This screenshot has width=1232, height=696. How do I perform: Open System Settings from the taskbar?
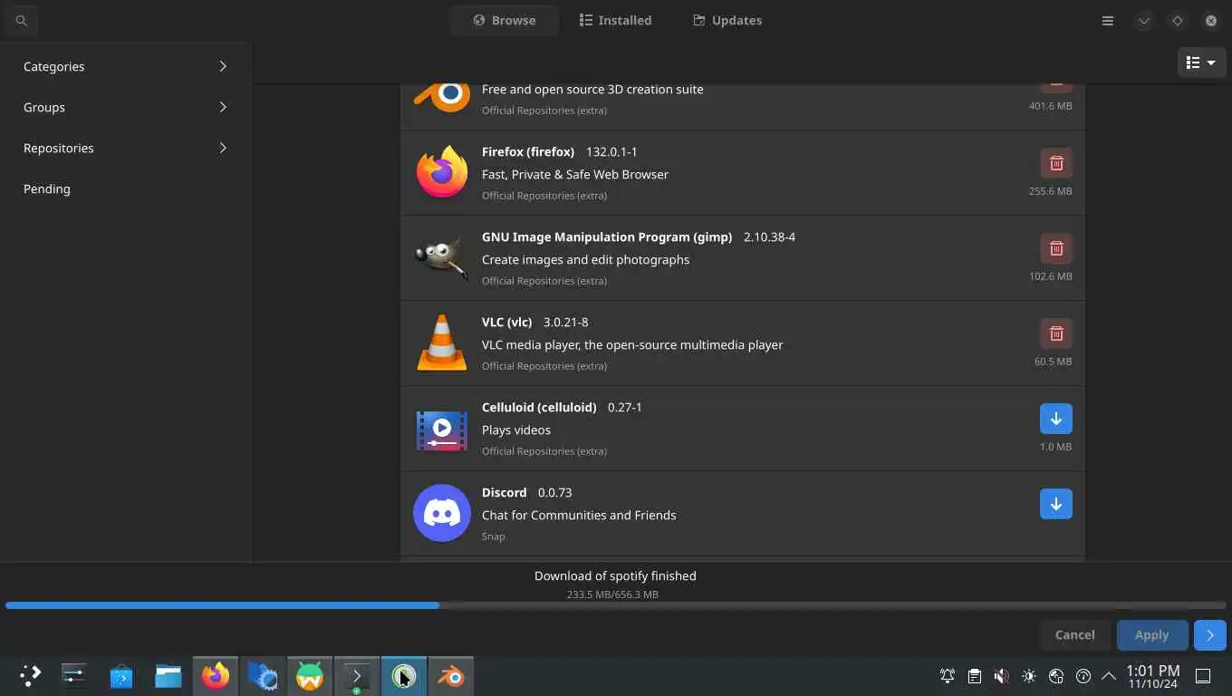click(x=74, y=675)
